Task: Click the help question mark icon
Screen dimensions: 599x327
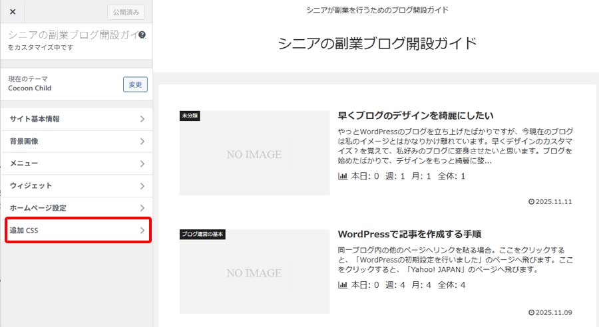Action: point(142,35)
